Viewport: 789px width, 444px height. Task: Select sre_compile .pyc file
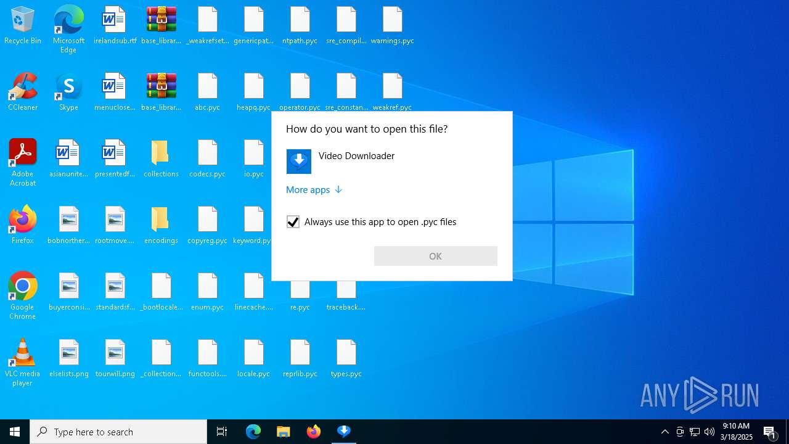(x=346, y=26)
